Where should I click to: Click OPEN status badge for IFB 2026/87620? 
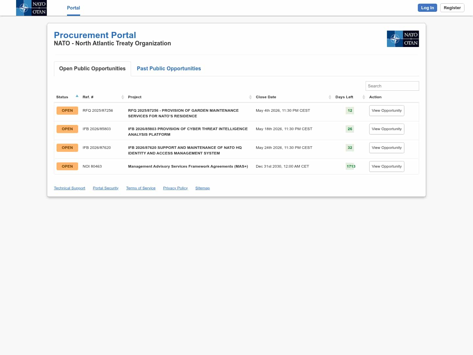pos(67,148)
